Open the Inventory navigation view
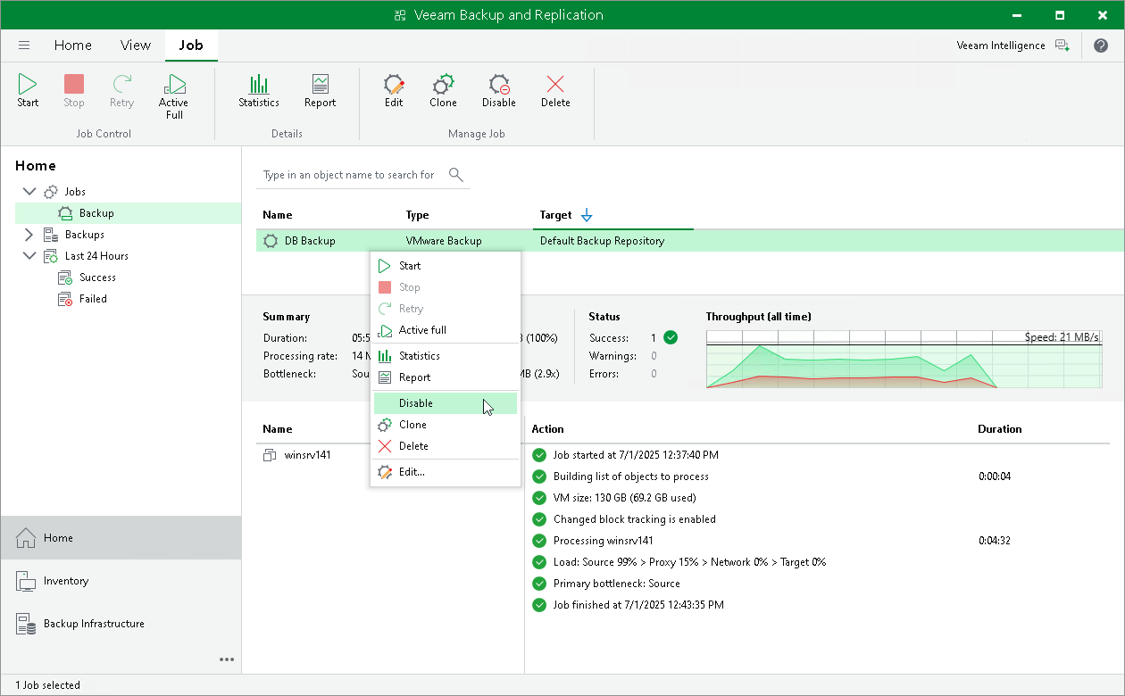The image size is (1125, 696). click(x=121, y=581)
